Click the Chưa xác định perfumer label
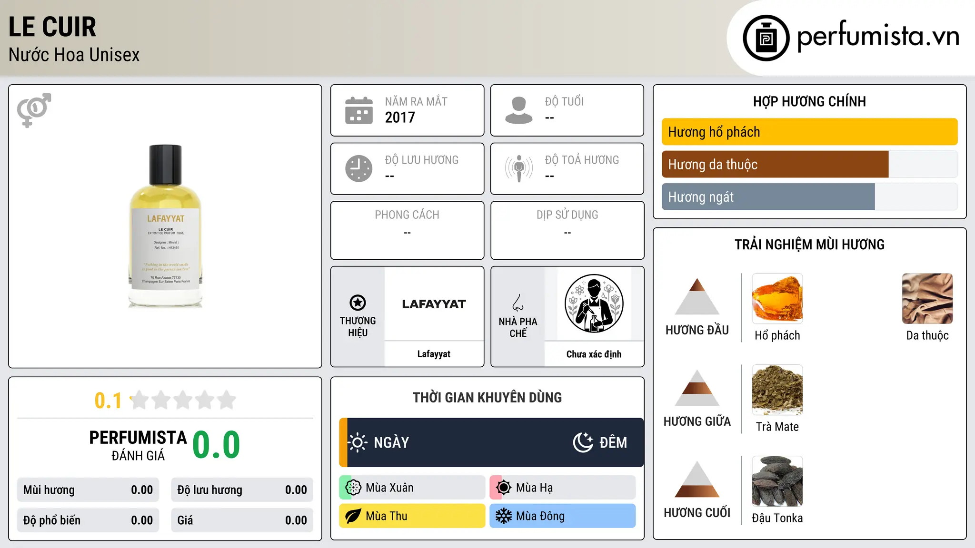The width and height of the screenshot is (975, 548). 594,354
